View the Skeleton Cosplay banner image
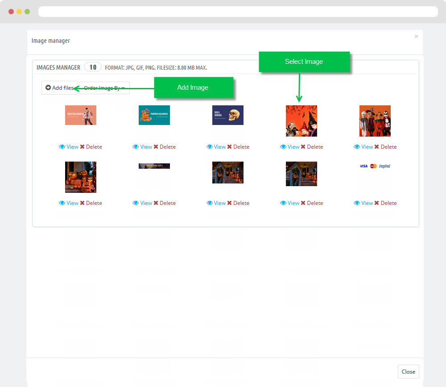The height and width of the screenshot is (387, 446). pyautogui.click(x=69, y=147)
